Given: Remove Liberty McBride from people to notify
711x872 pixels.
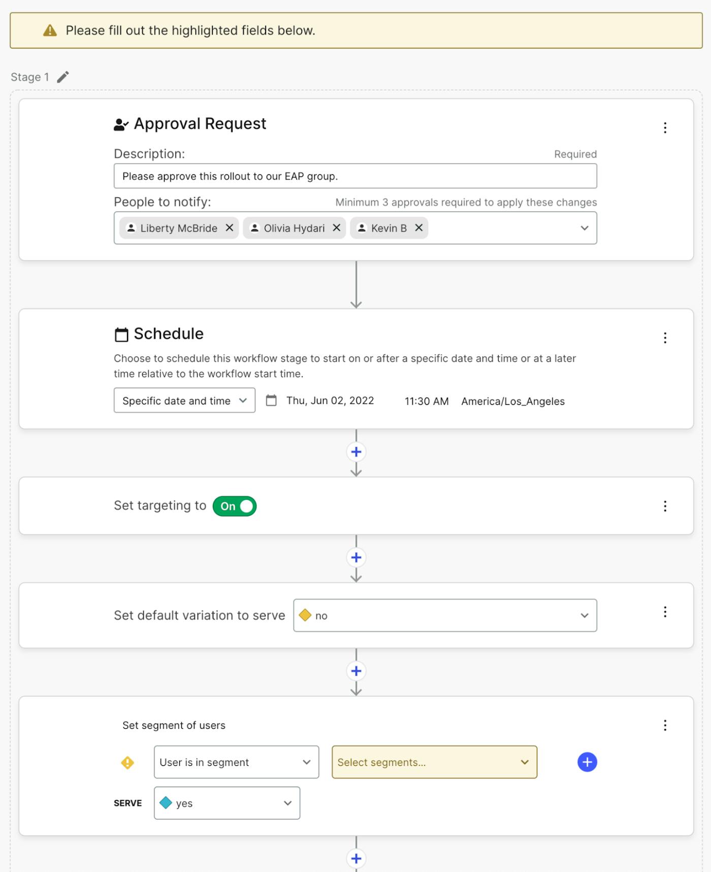Looking at the screenshot, I should 230,228.
